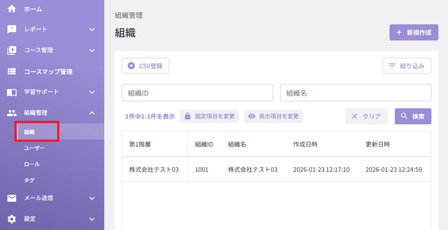Click the report speech bubble icon

pyautogui.click(x=12, y=29)
